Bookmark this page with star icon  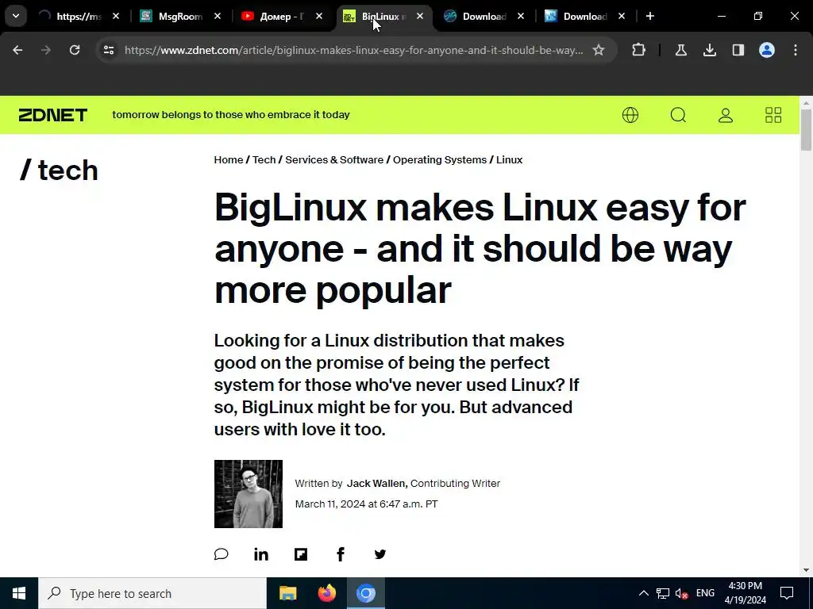(599, 50)
